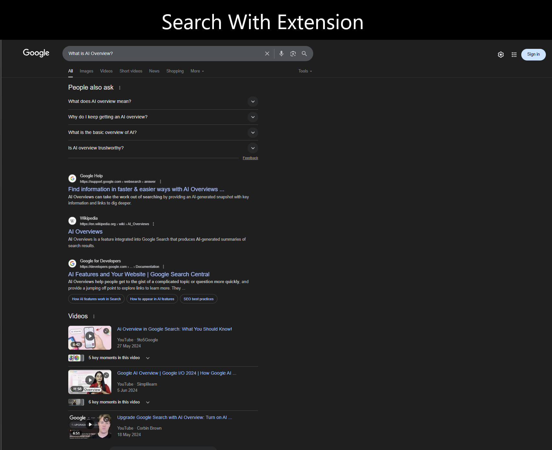This screenshot has height=450, width=552.
Task: Open Videos section options menu
Action: 94,316
